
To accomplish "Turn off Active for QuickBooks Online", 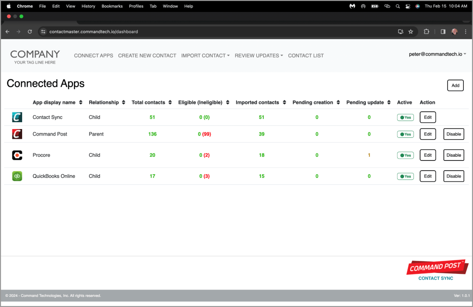I will pyautogui.click(x=405, y=176).
